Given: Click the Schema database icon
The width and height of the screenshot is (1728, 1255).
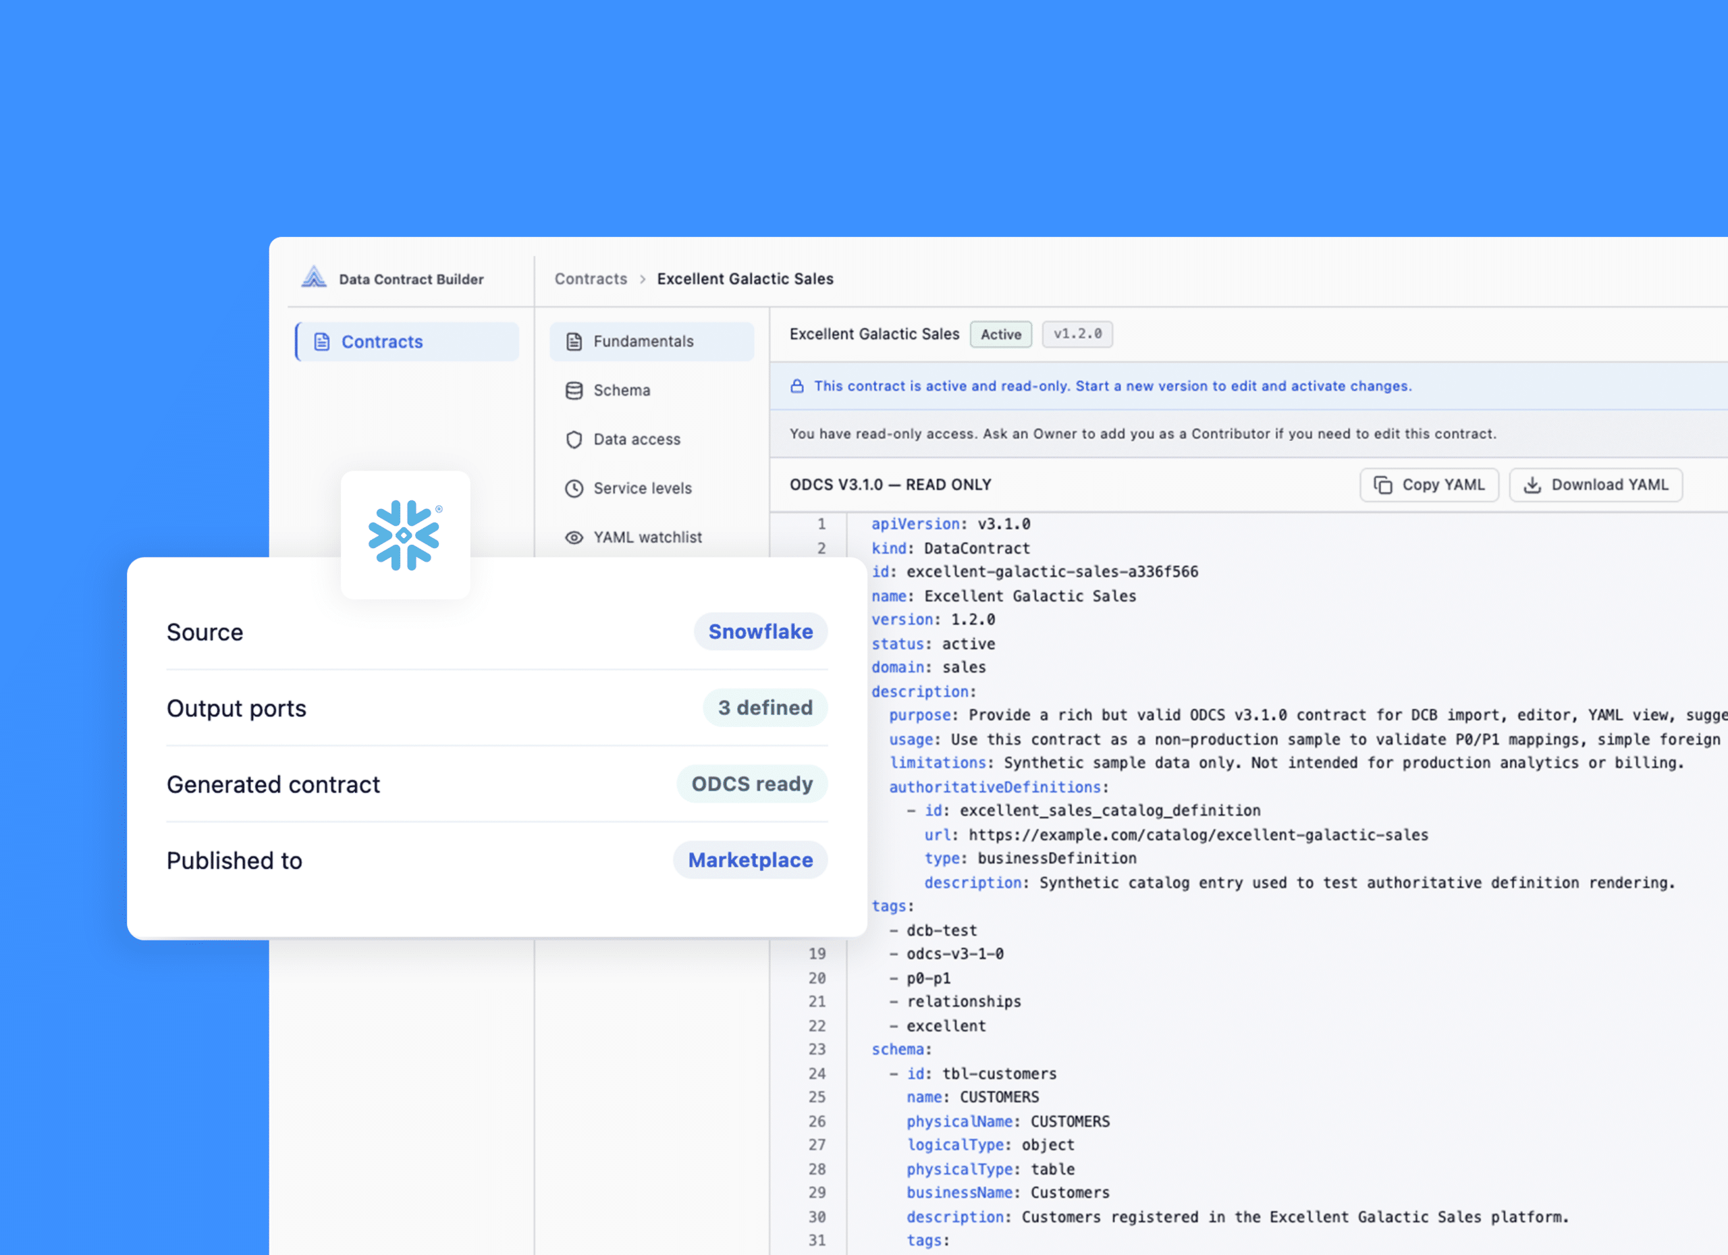Looking at the screenshot, I should (574, 391).
